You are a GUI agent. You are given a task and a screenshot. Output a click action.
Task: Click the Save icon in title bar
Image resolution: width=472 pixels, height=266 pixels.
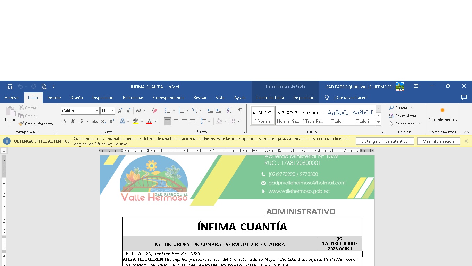pos(10,87)
